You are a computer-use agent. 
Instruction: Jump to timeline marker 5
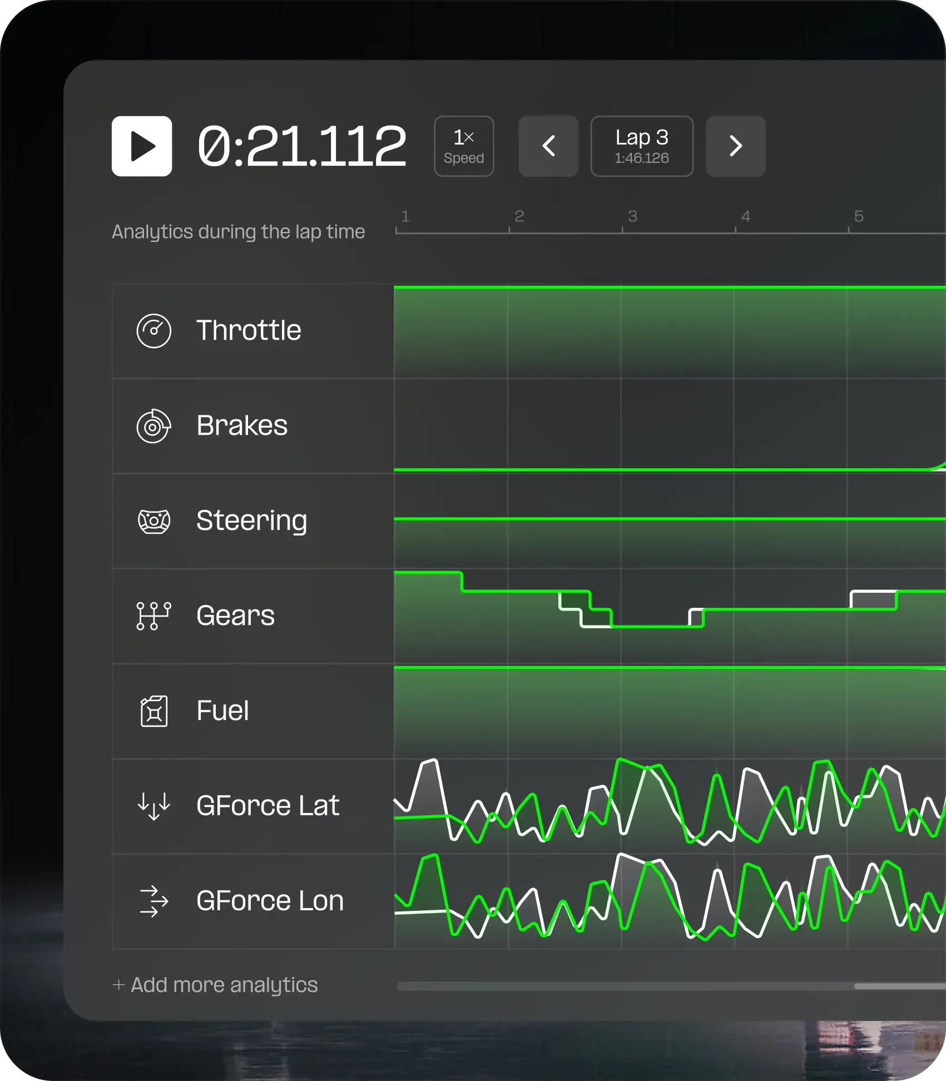[x=859, y=216]
